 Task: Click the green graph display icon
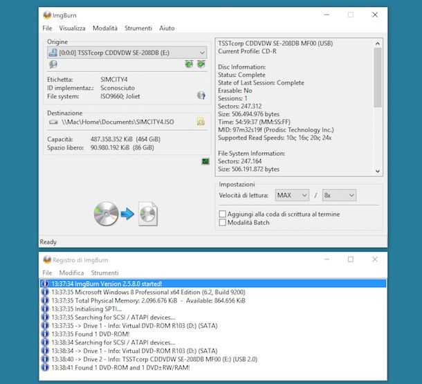point(205,161)
